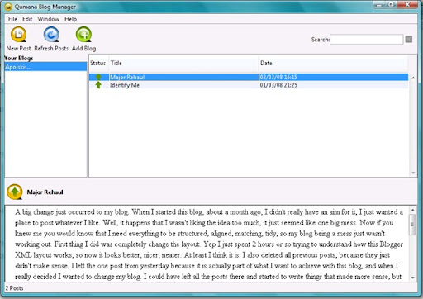423x299 pixels.
Task: Click the Refresh Posts label text
Action: tap(51, 48)
